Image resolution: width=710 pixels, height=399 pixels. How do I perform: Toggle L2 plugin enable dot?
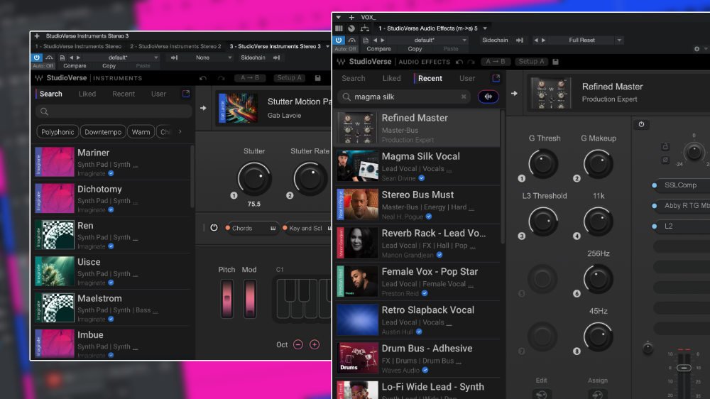click(x=655, y=226)
